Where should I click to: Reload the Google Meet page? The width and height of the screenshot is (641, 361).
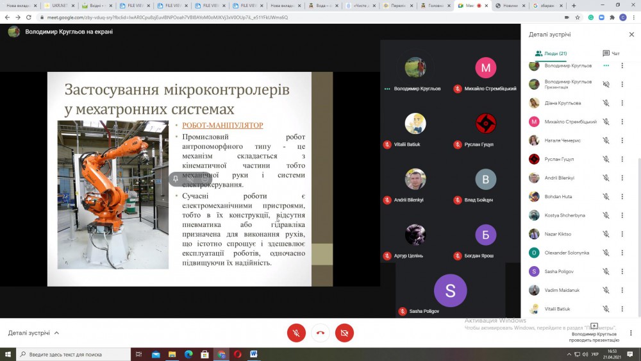pyautogui.click(x=30, y=17)
